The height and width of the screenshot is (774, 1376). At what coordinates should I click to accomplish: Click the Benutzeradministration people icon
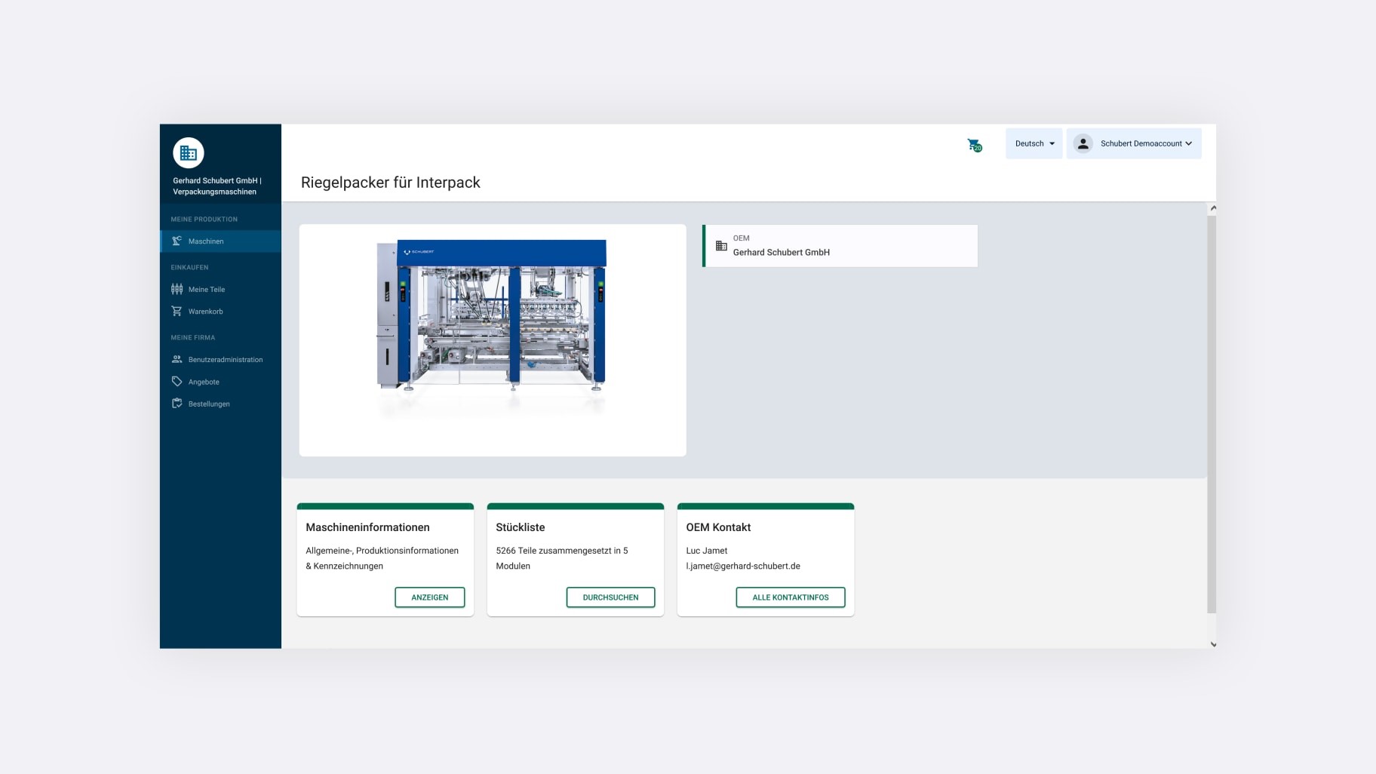(x=177, y=360)
